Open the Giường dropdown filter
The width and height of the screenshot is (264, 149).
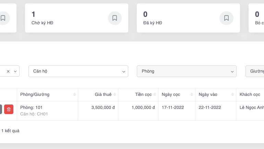click(x=255, y=71)
